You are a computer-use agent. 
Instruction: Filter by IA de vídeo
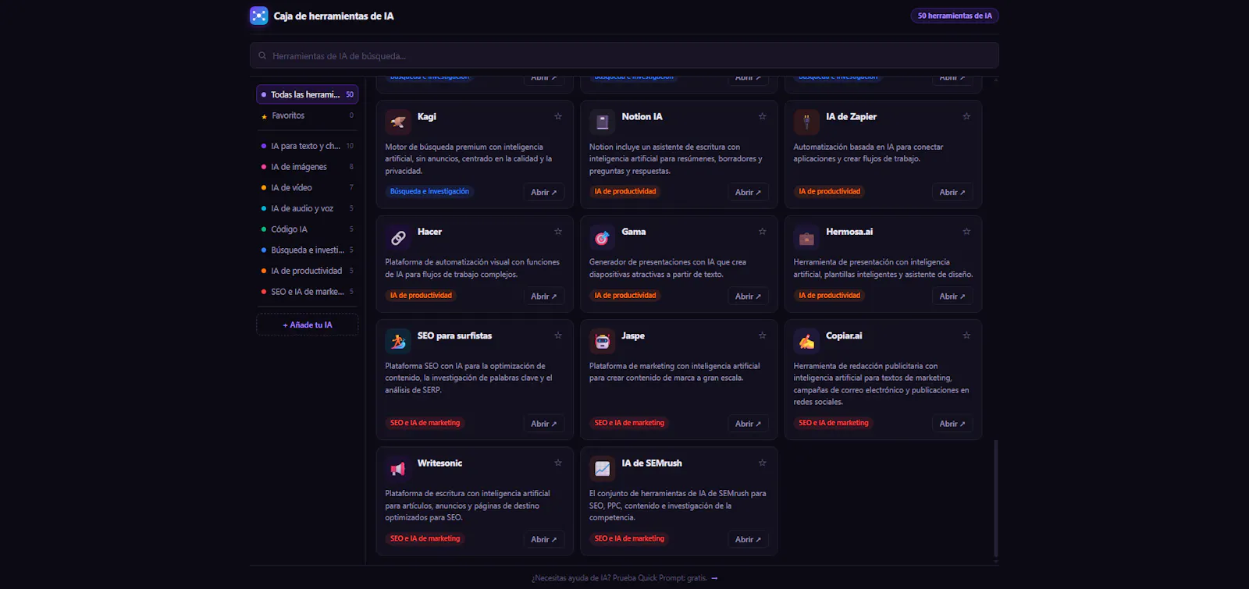point(308,187)
